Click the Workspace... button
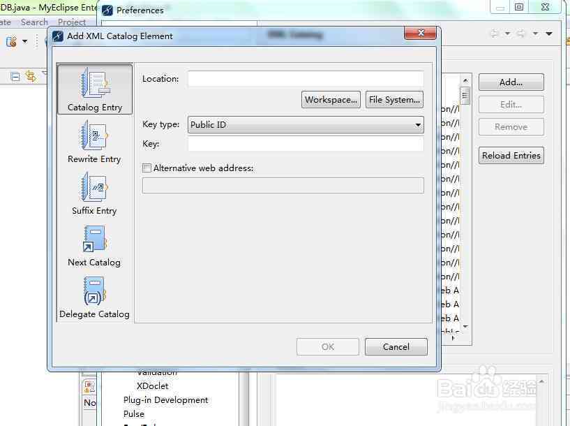 (x=331, y=99)
